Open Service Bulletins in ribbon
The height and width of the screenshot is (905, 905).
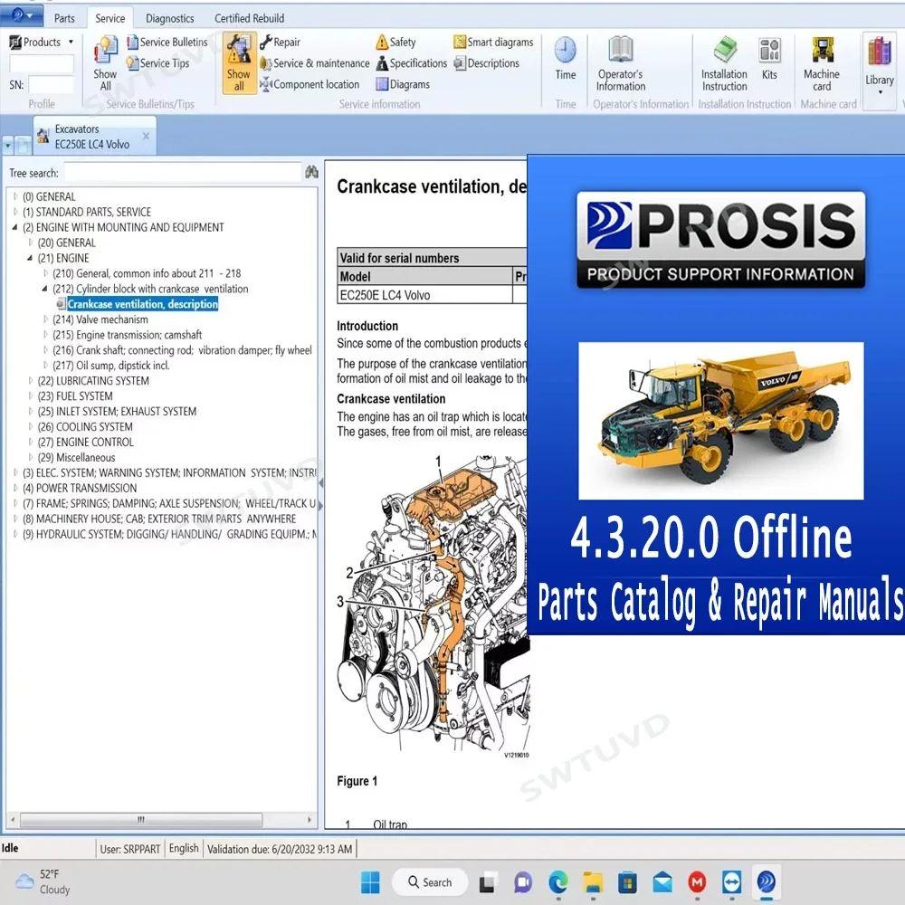(167, 43)
